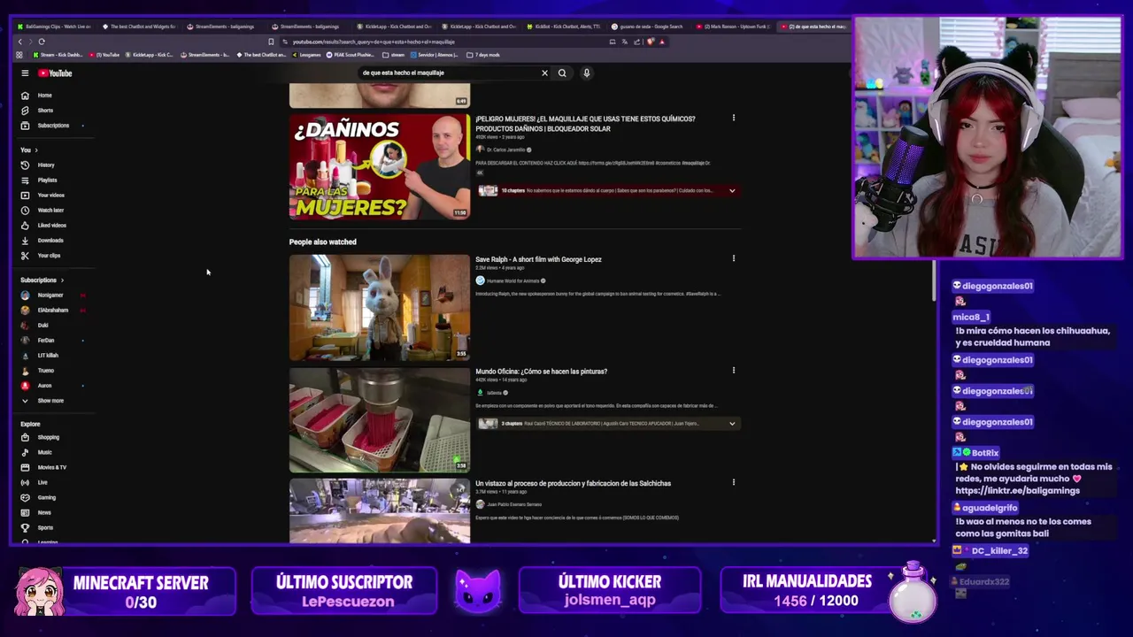Viewport: 1133px width, 637px height.
Task: Go back in the browser
Action: [x=20, y=42]
